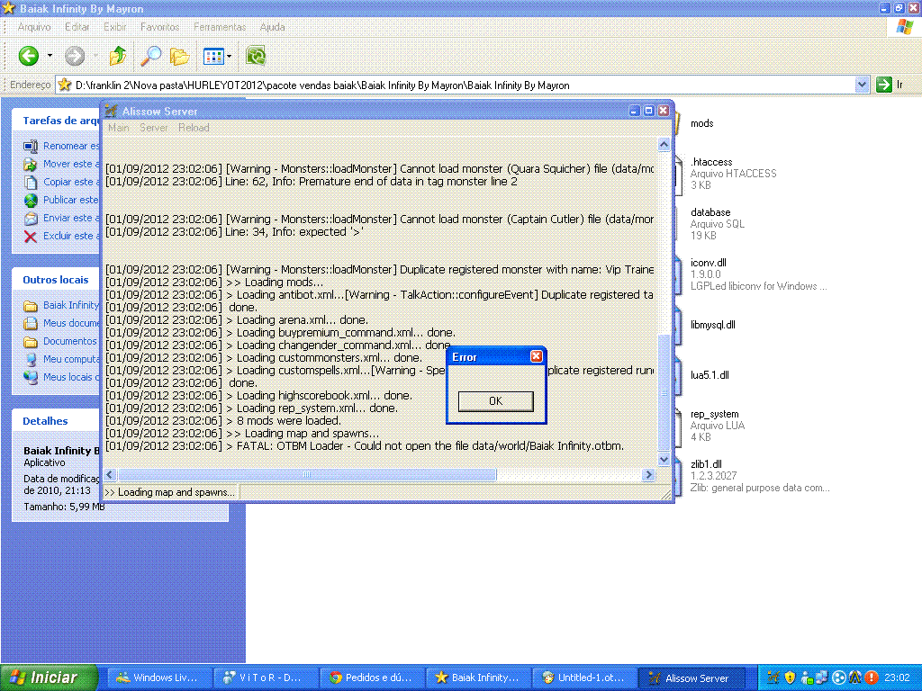Click the log scroll-down arrow in Alissow Server
Viewport: 922px width, 691px height.
[x=664, y=460]
